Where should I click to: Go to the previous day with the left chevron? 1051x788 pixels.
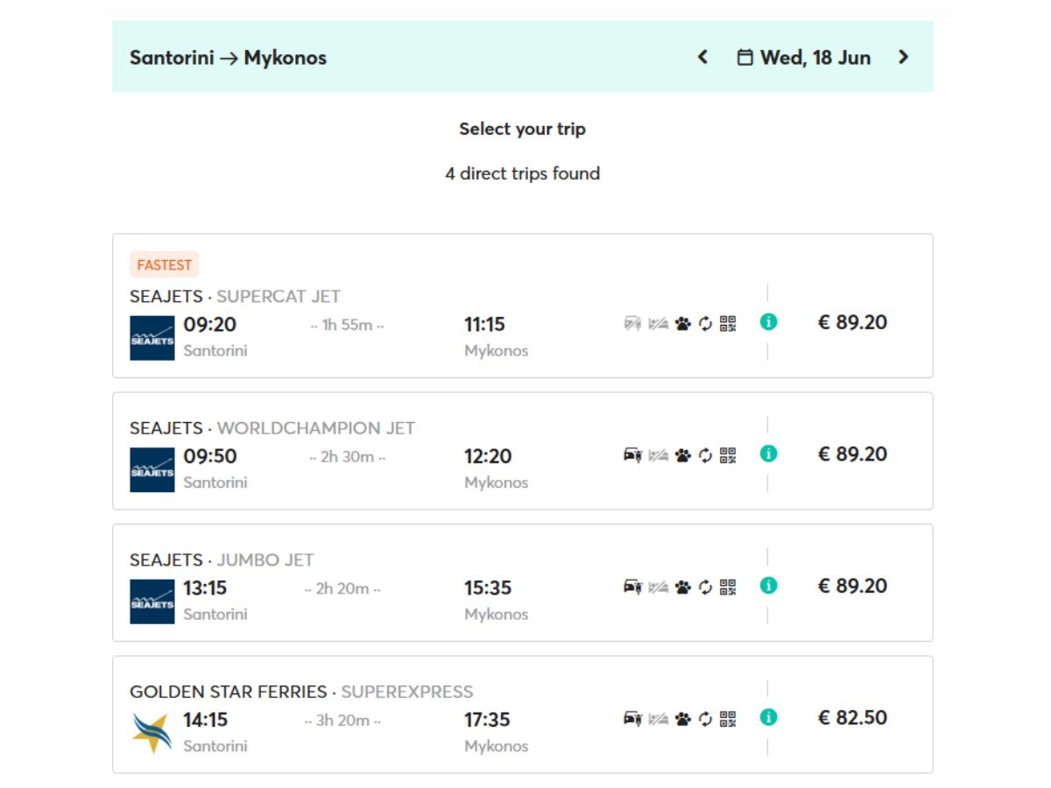(x=702, y=57)
